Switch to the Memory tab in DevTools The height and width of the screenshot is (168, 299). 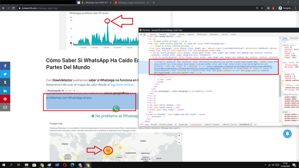coord(153,35)
